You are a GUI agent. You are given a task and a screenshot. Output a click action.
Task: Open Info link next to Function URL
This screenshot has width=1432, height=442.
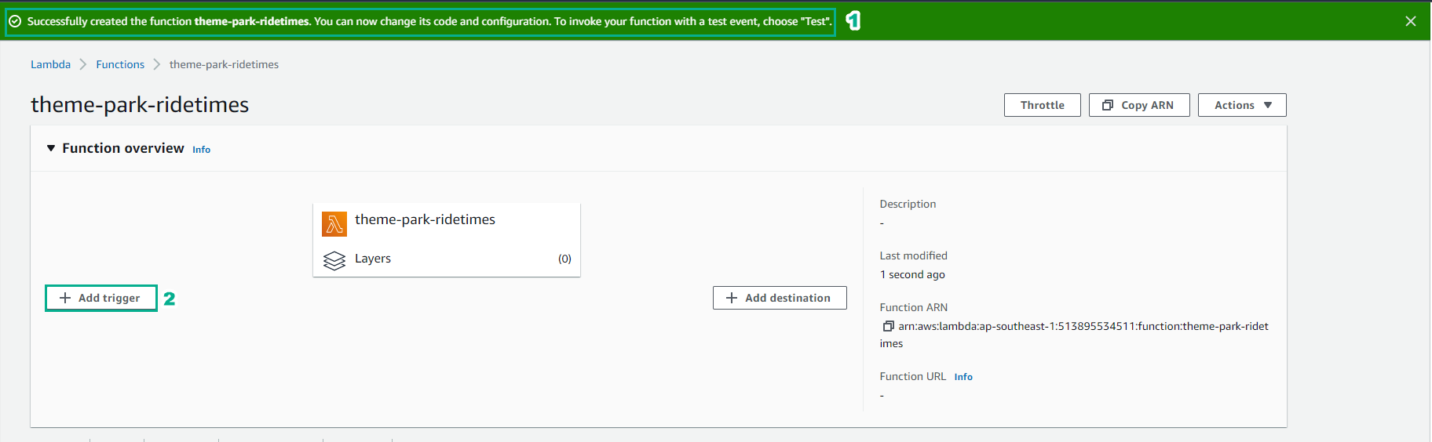click(x=963, y=377)
